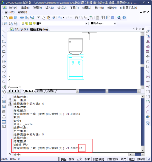Viewport: 152px width, 162px height.
Task: Select the Polygon draw tool
Action: click(4, 47)
